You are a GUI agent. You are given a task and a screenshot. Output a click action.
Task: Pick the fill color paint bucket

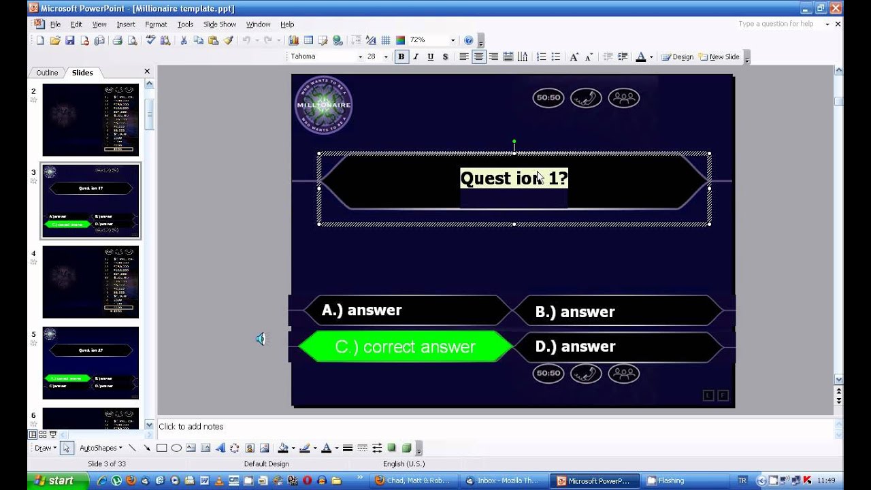click(283, 448)
